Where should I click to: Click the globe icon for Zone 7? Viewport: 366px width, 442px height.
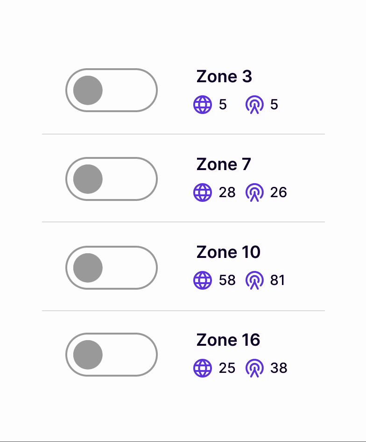(203, 192)
